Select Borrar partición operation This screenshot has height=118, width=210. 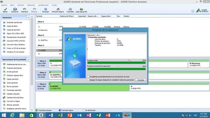(12, 87)
